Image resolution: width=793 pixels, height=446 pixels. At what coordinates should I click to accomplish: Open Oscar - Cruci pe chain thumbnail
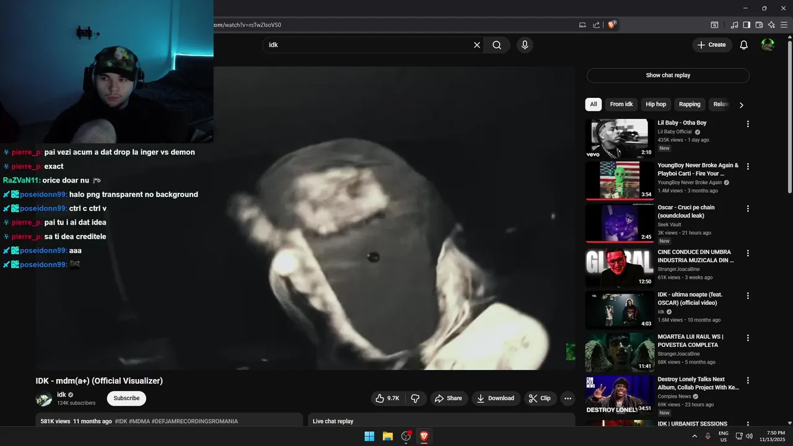620,223
